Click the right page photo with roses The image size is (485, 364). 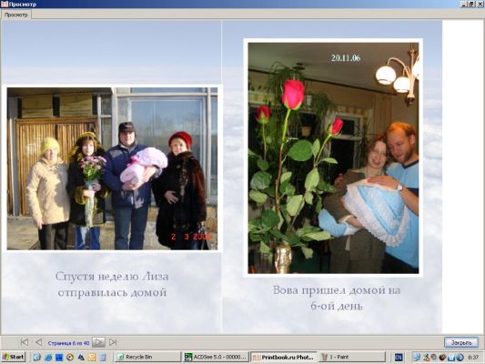point(333,158)
